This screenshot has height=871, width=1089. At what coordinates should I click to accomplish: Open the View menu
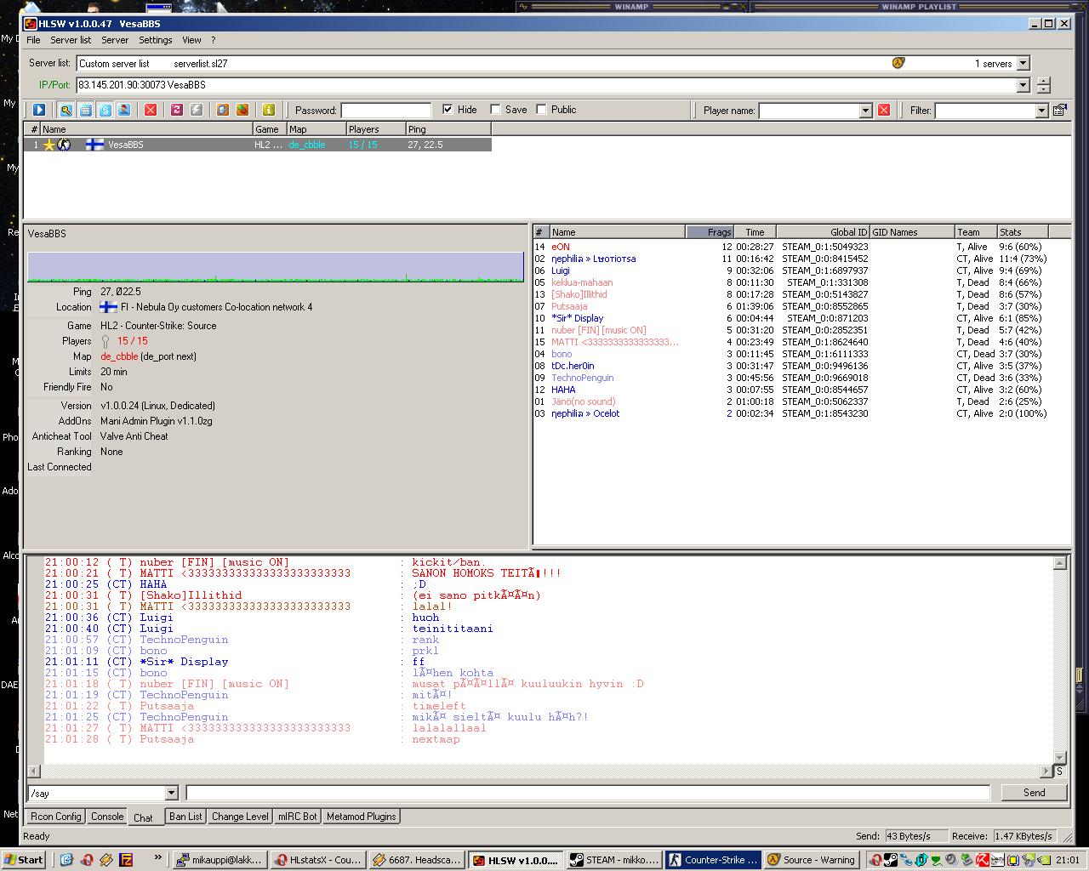(191, 40)
